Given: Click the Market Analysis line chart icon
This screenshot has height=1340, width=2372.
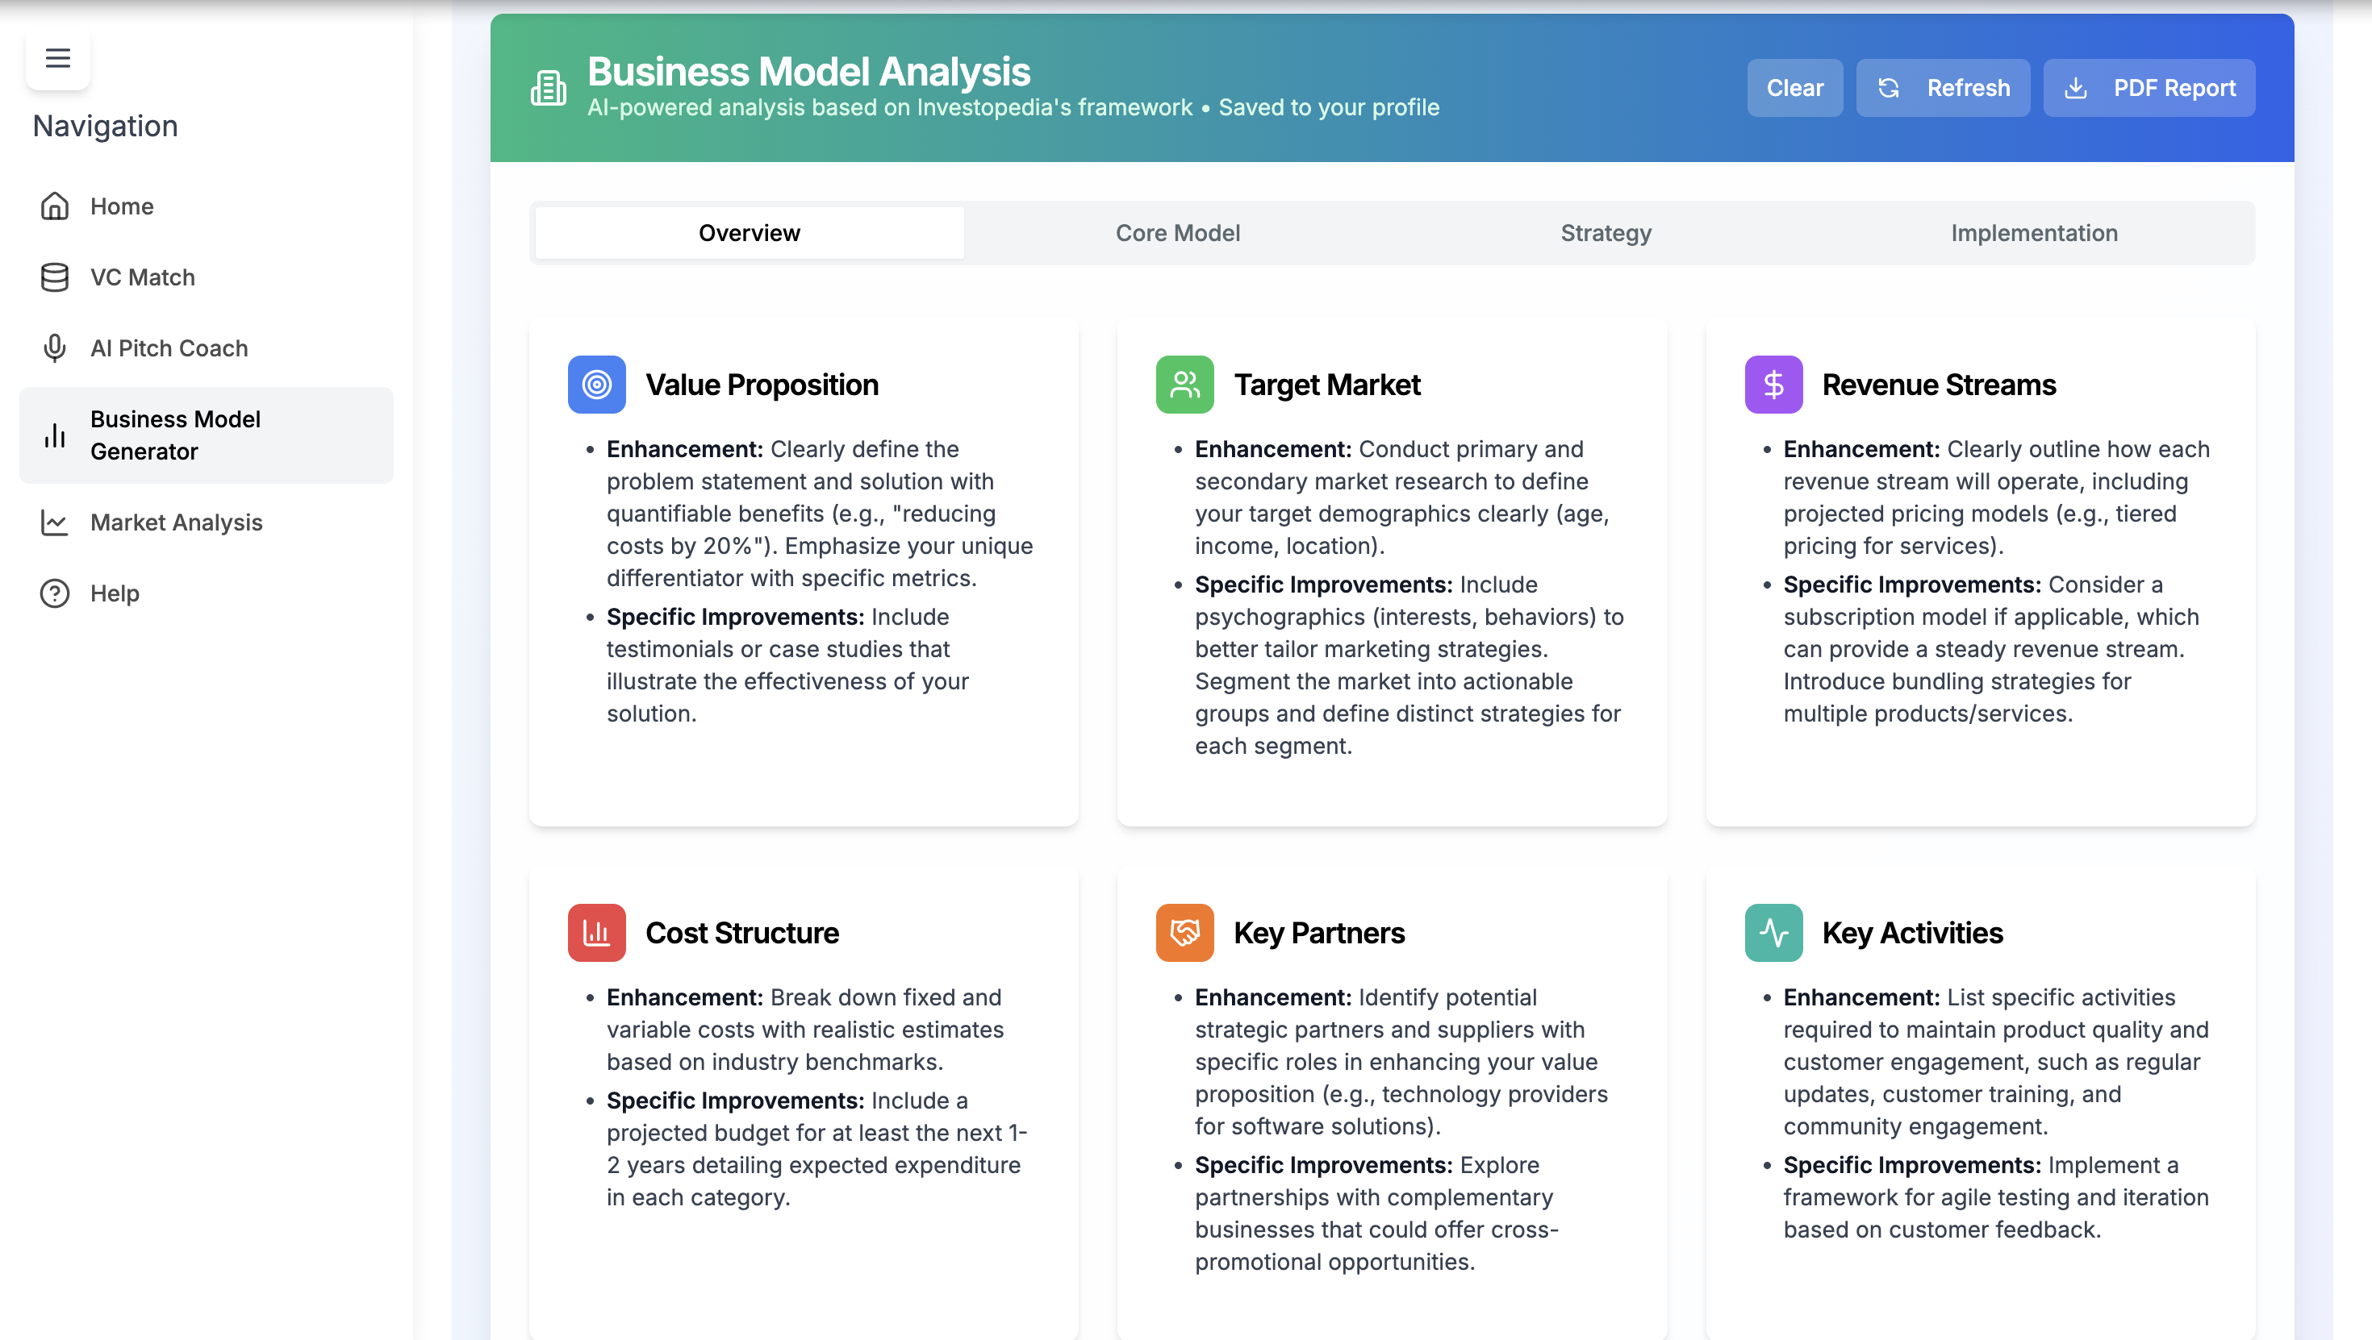Looking at the screenshot, I should click(55, 522).
